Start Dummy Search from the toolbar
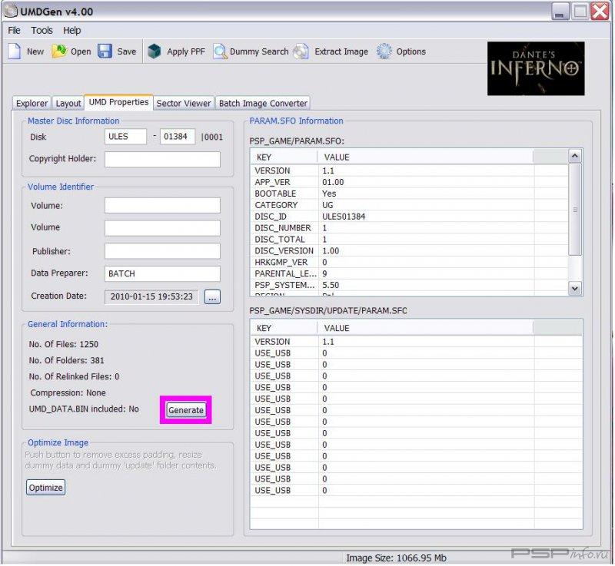615x566 pixels. point(220,51)
